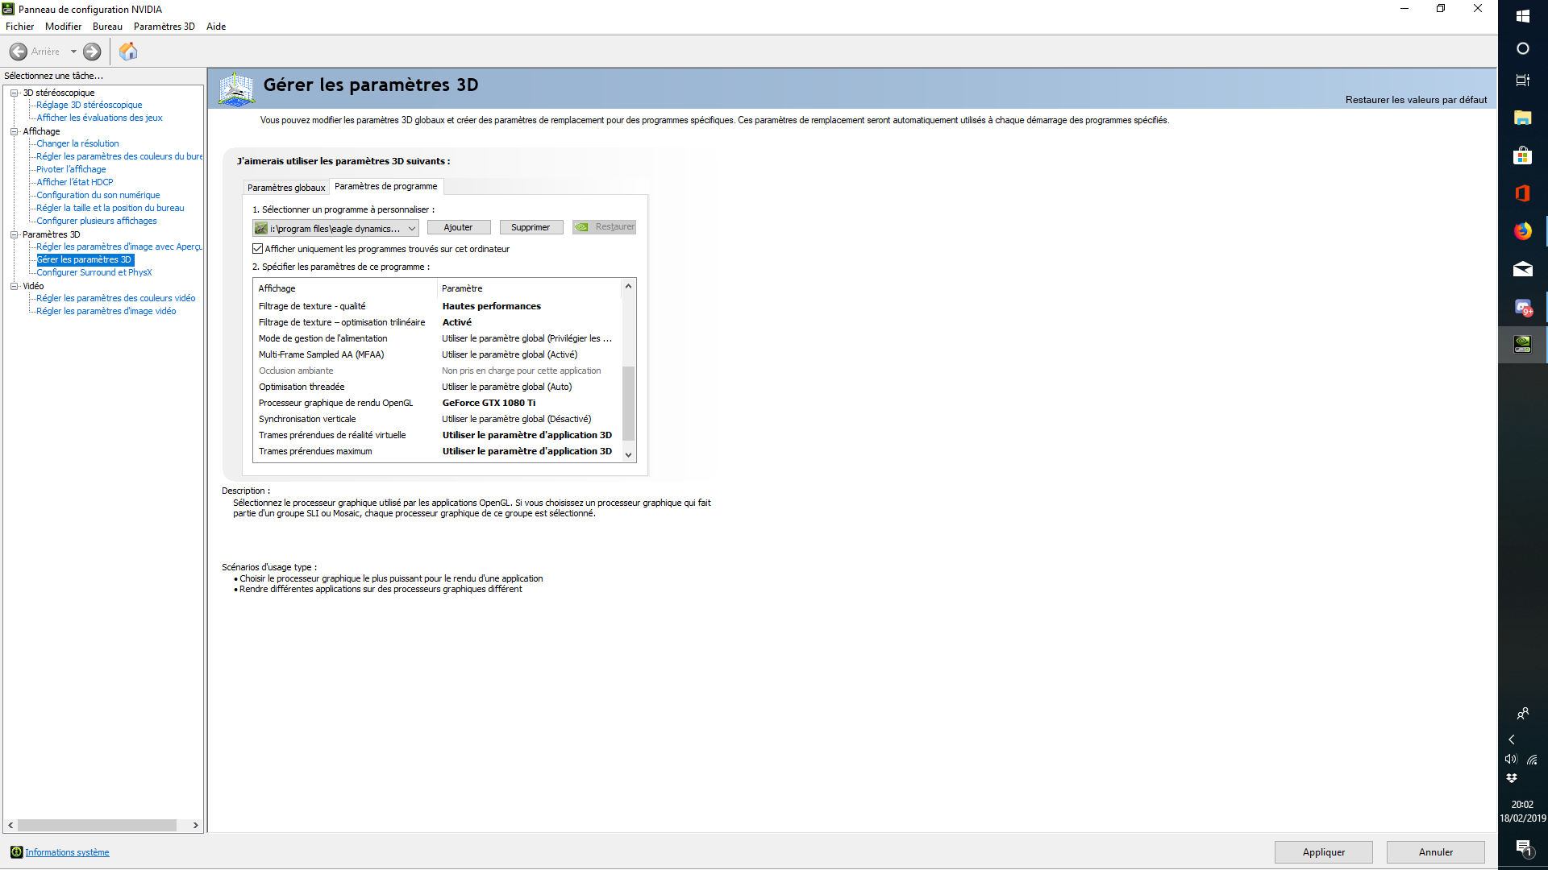Collapse the Affichage tree node

pyautogui.click(x=14, y=131)
